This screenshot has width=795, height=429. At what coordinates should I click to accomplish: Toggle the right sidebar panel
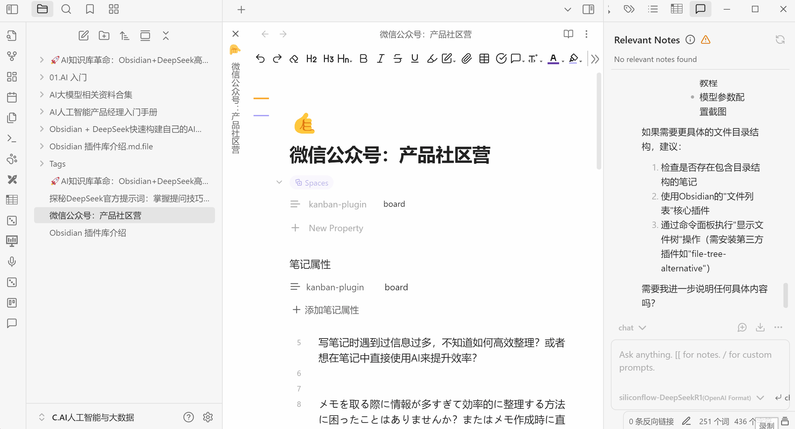(x=588, y=9)
